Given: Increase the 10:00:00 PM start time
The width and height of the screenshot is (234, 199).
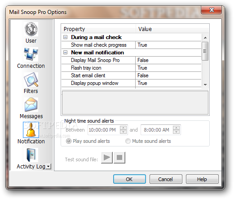Looking at the screenshot, I should 123,128.
